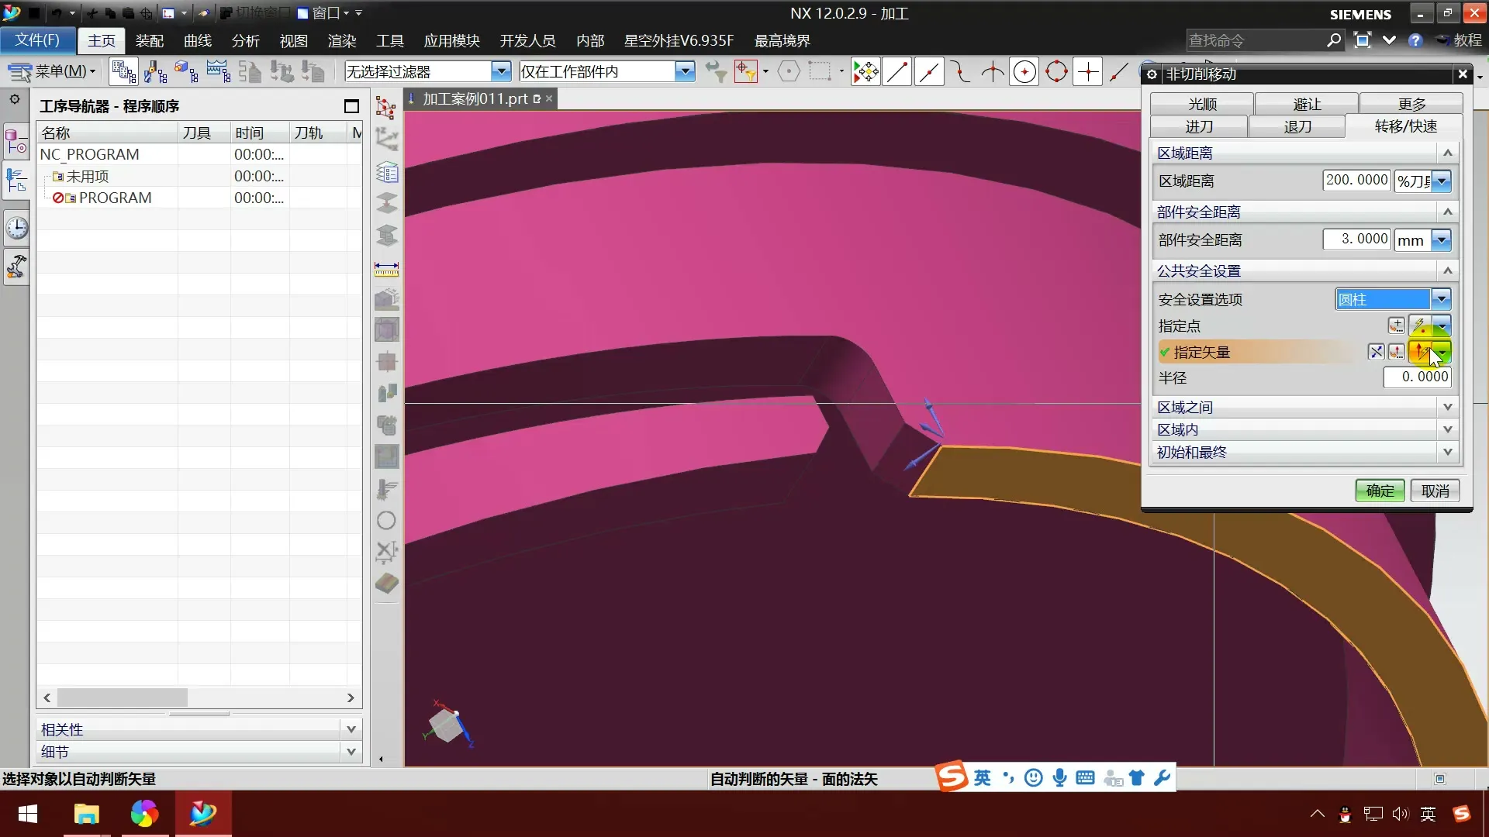Click the Create Tool icon in toolbar
This screenshot has width=1489, height=837.
click(x=155, y=72)
